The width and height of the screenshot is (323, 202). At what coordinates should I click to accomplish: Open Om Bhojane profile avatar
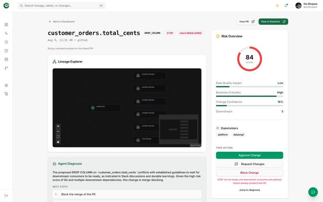coord(298,6)
